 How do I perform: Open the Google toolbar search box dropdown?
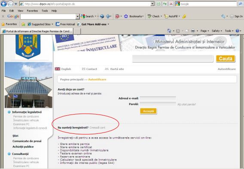pos(77,16)
